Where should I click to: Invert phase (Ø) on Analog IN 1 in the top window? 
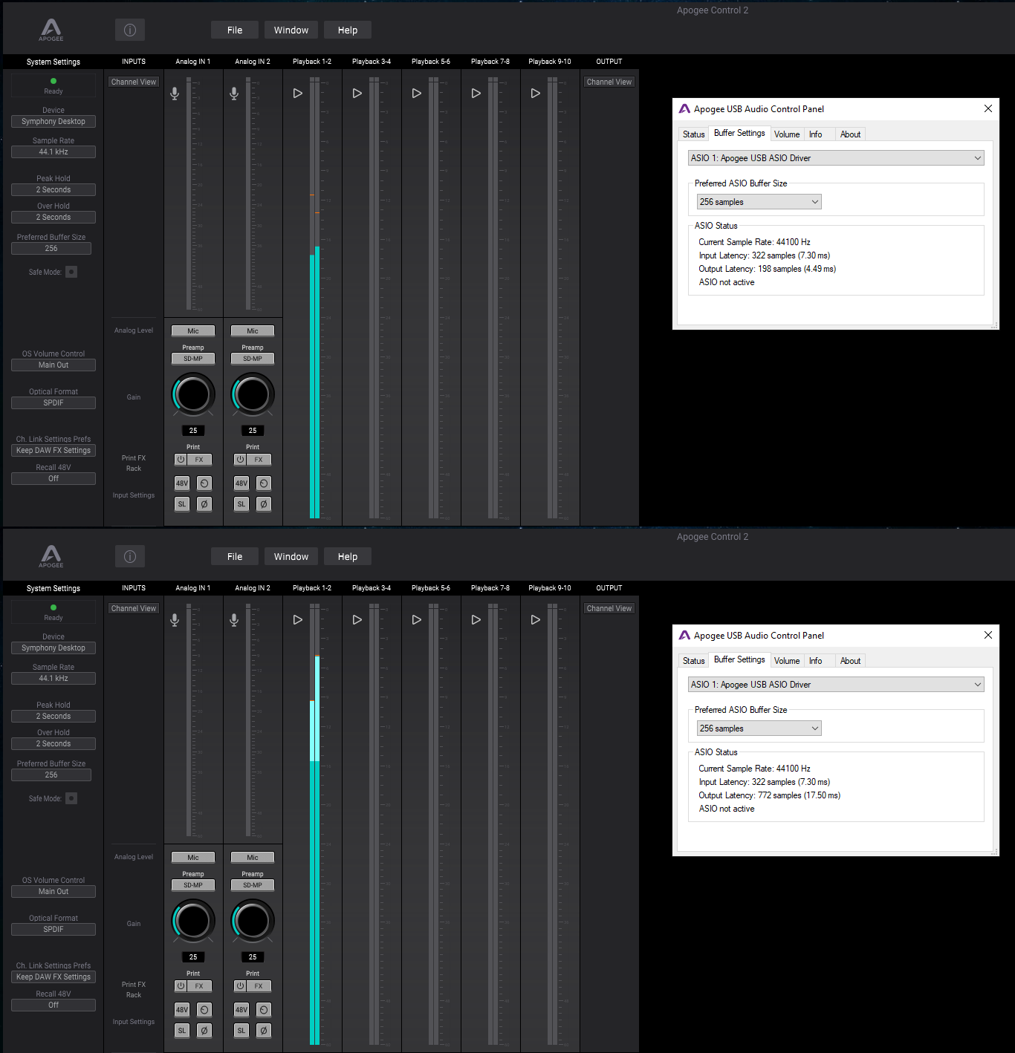pos(204,504)
